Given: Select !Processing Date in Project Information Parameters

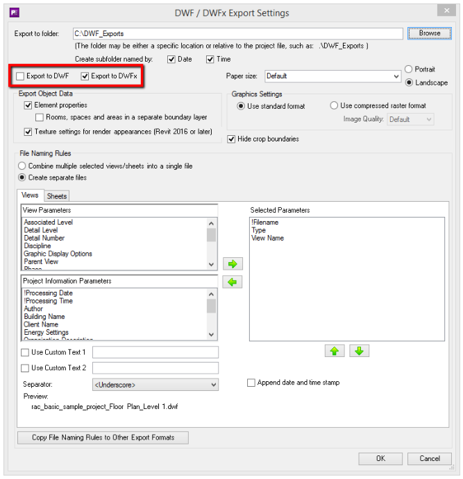Looking at the screenshot, I should click(49, 293).
